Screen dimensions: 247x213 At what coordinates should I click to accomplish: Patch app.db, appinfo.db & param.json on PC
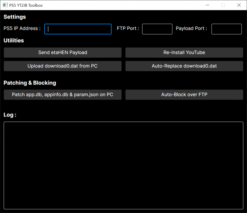[63, 95]
